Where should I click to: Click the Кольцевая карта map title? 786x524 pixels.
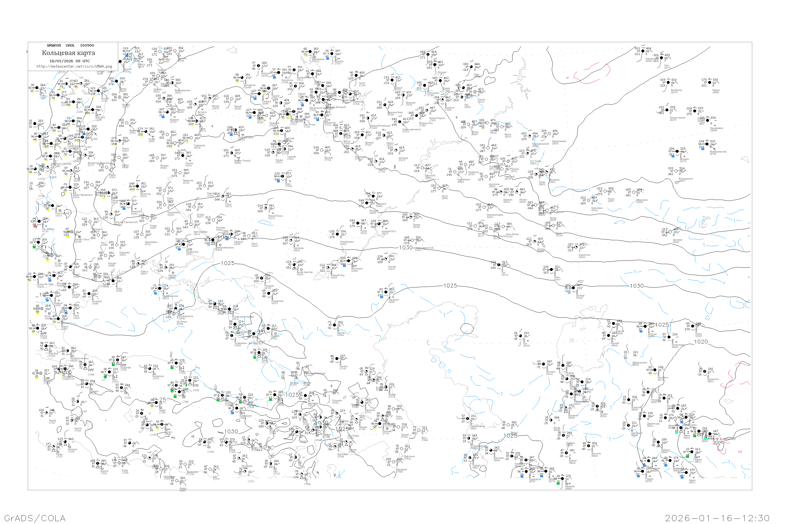click(x=68, y=53)
